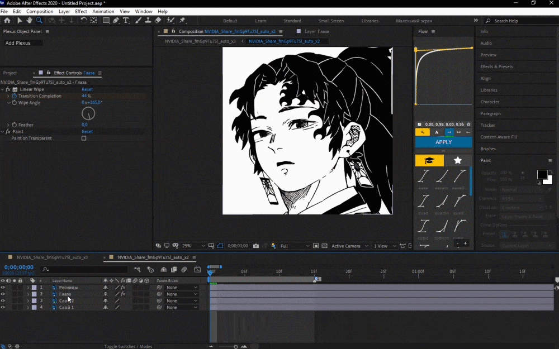Click the Draft 3D icon in timeline

coord(150,270)
